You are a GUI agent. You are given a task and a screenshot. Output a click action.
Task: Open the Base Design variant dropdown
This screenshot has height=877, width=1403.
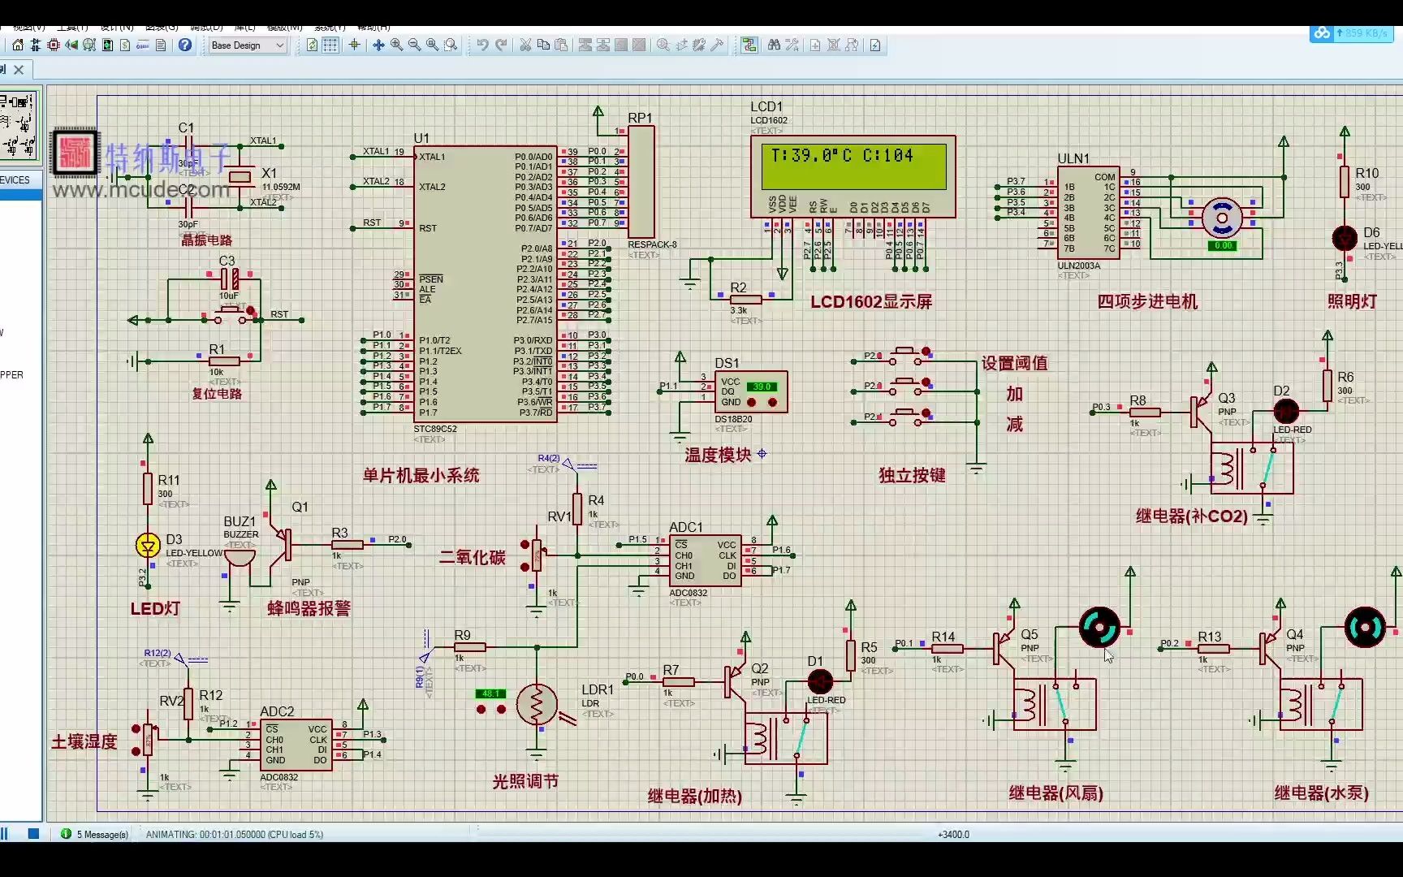pyautogui.click(x=248, y=45)
